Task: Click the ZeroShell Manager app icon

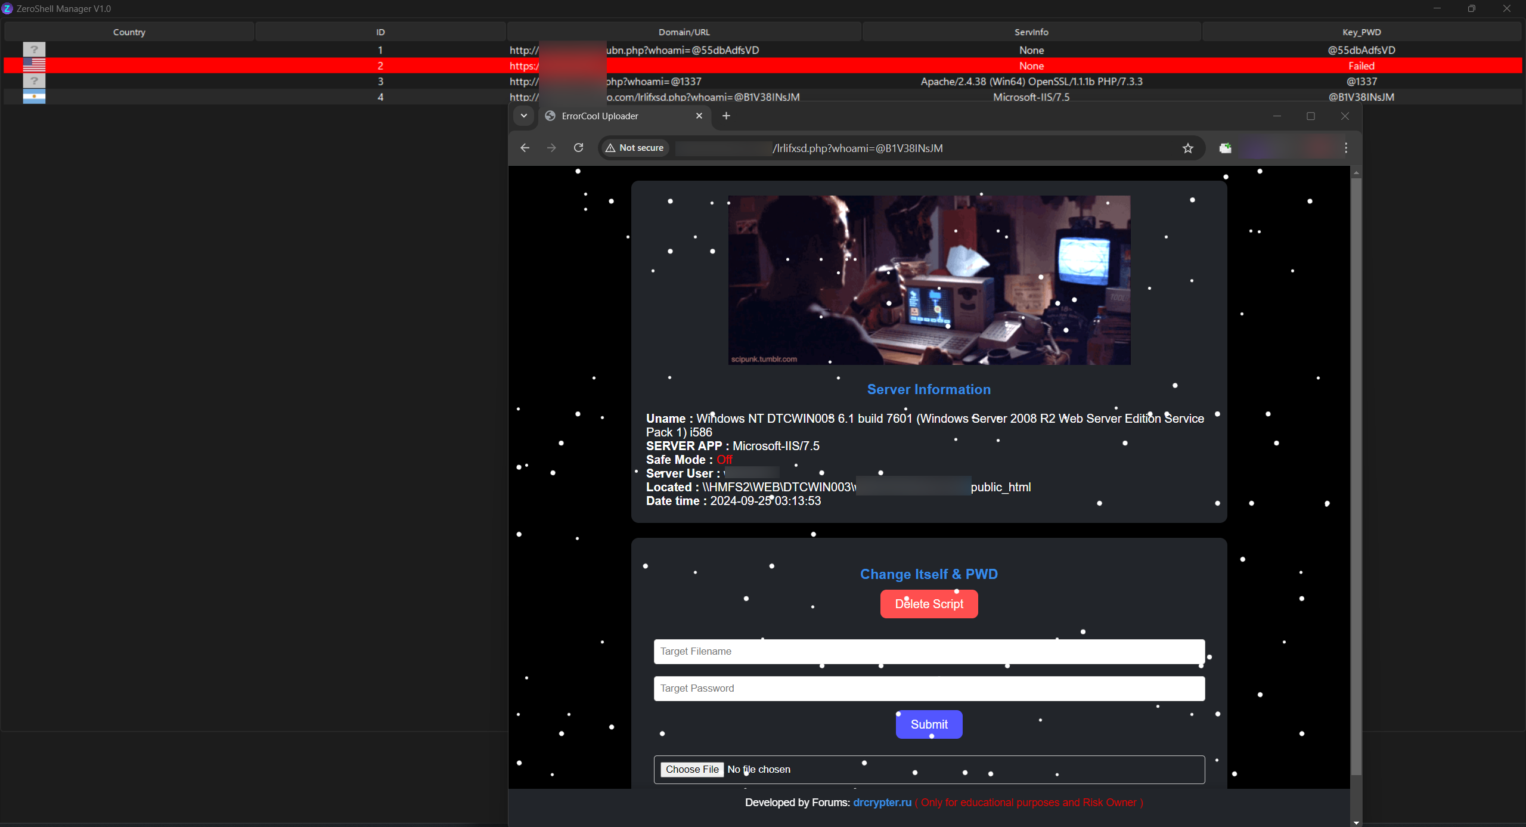Action: click(x=9, y=7)
